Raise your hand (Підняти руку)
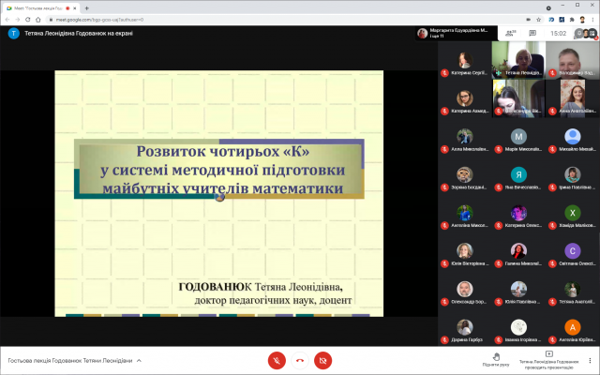Image resolution: width=600 pixels, height=375 pixels. [x=496, y=358]
